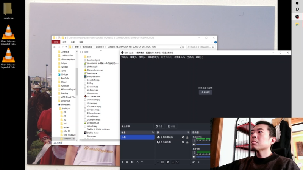
Task: Open the View tab in Explorer ribbon
Action: click(x=81, y=42)
